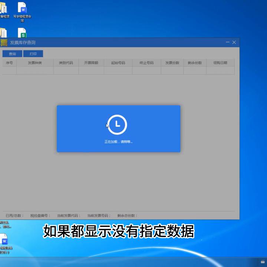Click the 当前发票代码 status label
This screenshot has height=267, width=267.
tap(69, 215)
